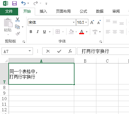Align text left
This screenshot has width=129, height=114.
[108, 32]
